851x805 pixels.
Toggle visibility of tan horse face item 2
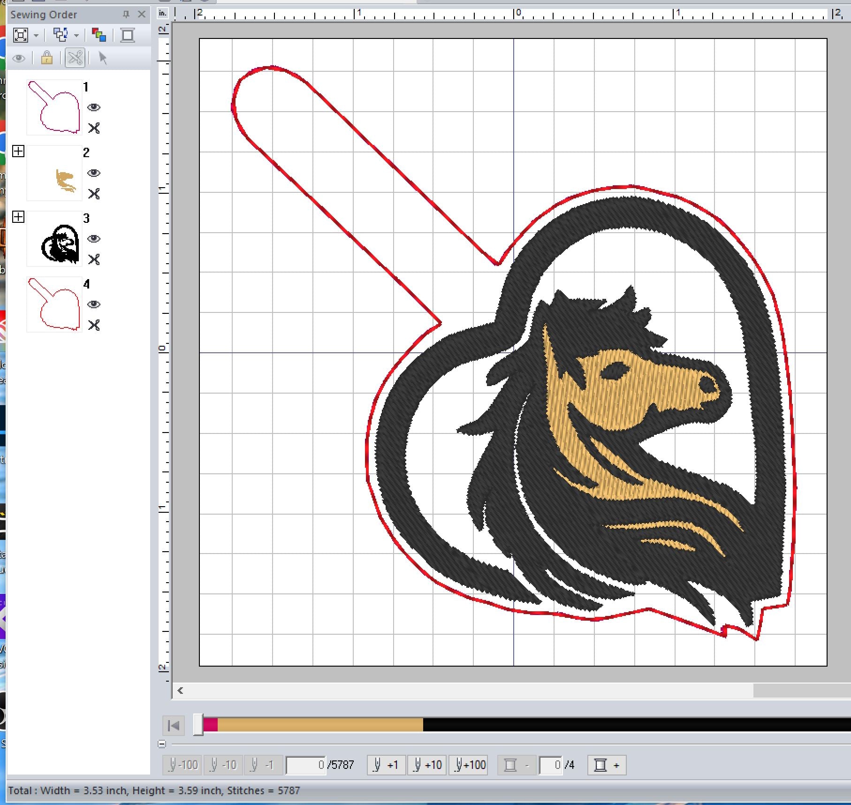click(x=94, y=173)
